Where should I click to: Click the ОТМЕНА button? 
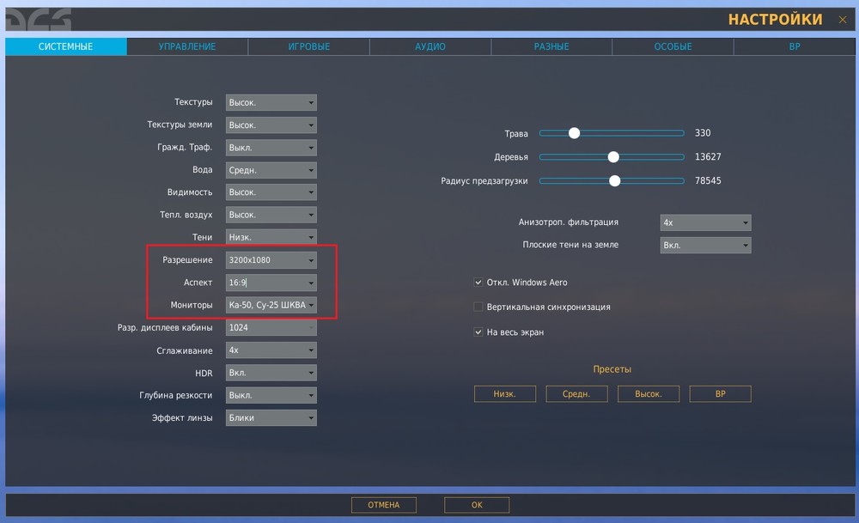coord(383,505)
